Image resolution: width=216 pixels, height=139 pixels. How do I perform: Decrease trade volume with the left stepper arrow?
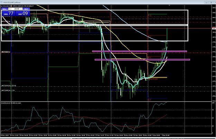pyautogui.click(x=10, y=9)
